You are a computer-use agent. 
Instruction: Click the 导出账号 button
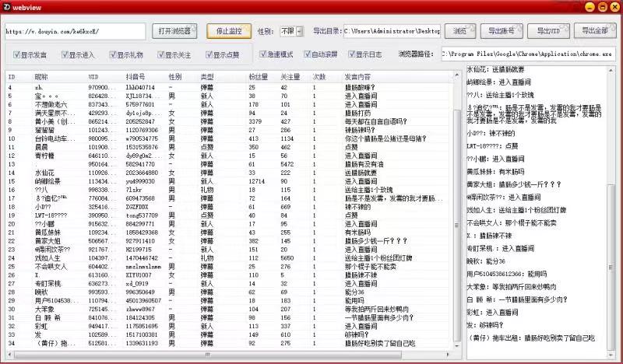point(502,31)
